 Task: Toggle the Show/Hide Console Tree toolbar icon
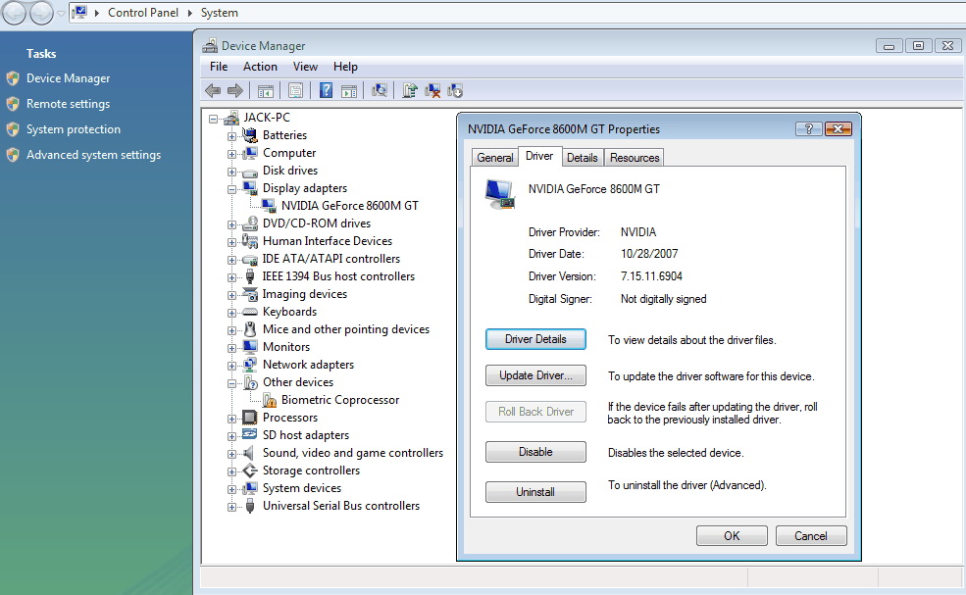pyautogui.click(x=266, y=91)
